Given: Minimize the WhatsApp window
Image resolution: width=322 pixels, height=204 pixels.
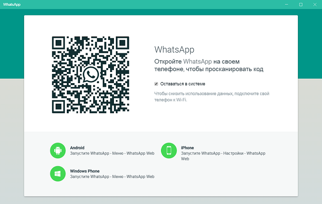Looking at the screenshot, I should [x=286, y=4].
